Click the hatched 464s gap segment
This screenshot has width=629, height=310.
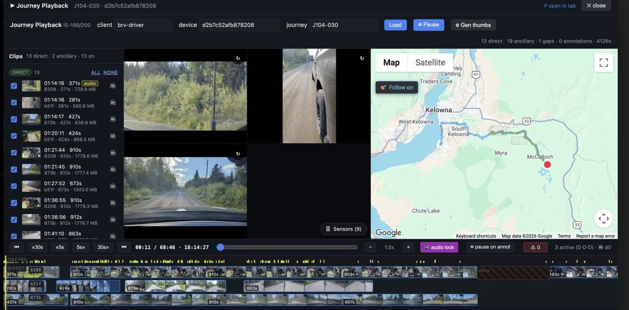[x=513, y=273]
